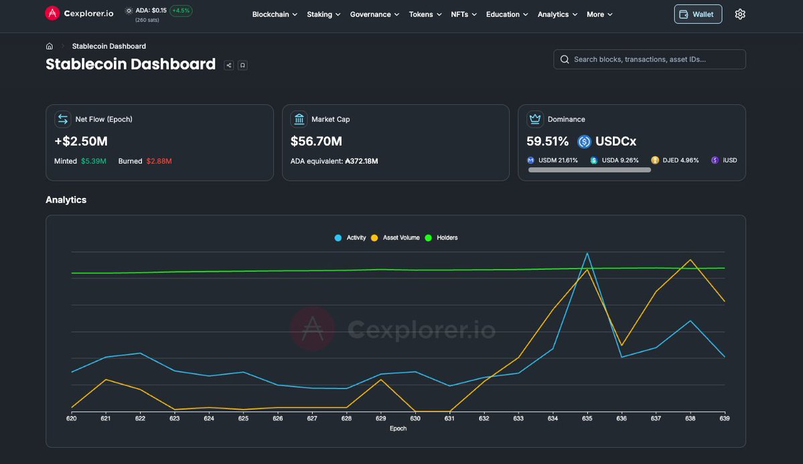Screen dimensions: 803x464
Task: Click the Activity peak at epoch 635
Action: point(587,253)
